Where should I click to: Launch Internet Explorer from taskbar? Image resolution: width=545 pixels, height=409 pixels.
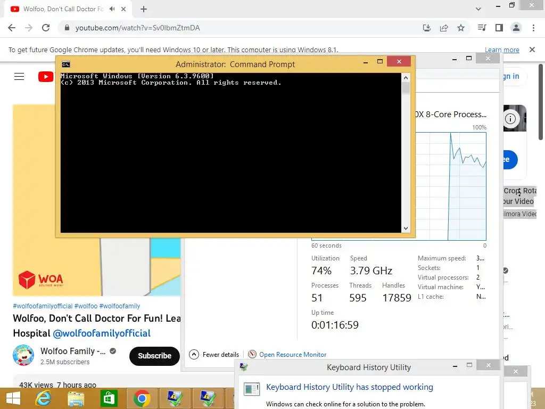(44, 398)
